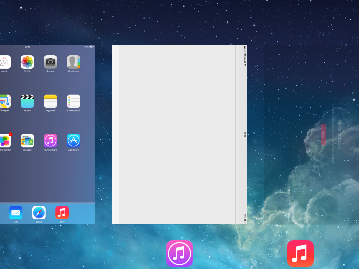
Task: Open the Térképek maps icon
Action: [x=5, y=101]
